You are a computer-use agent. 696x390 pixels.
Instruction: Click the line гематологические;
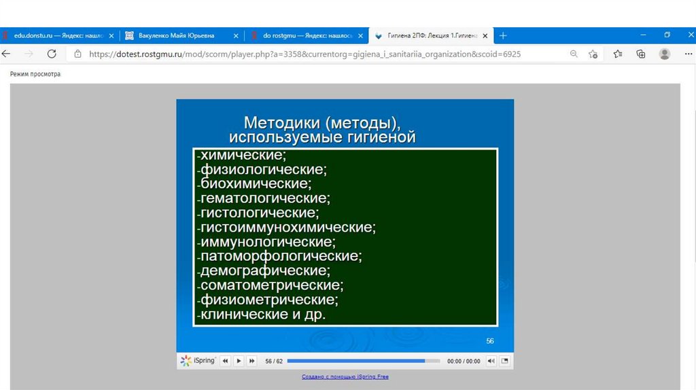point(264,198)
